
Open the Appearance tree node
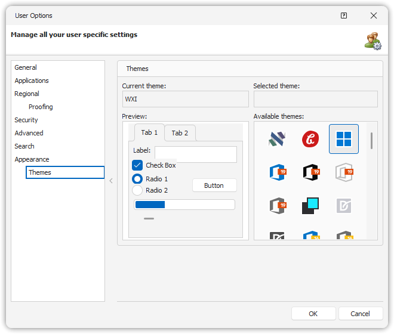tap(32, 159)
